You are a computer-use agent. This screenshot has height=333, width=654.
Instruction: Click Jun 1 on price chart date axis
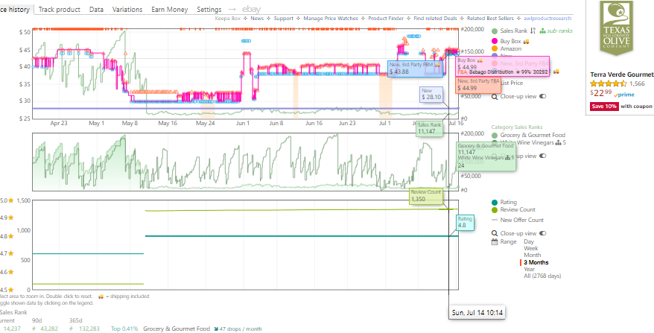[243, 124]
